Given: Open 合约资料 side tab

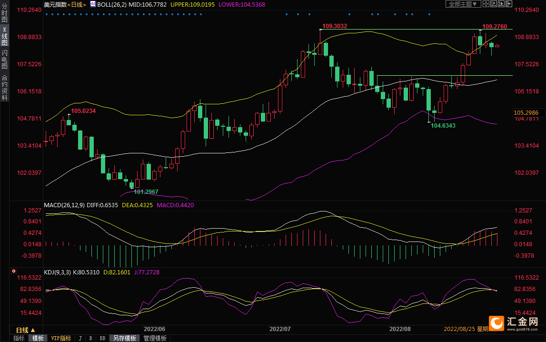Looking at the screenshot, I should (x=4, y=87).
